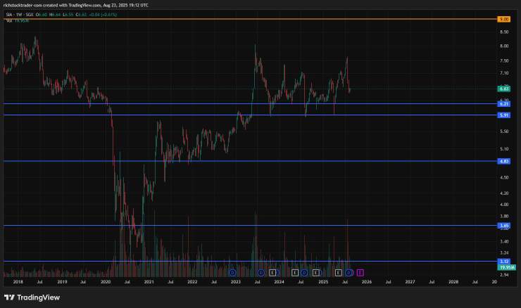Click the 4.50 tick on price axis
The height and width of the screenshot is (308, 521).
click(x=504, y=178)
